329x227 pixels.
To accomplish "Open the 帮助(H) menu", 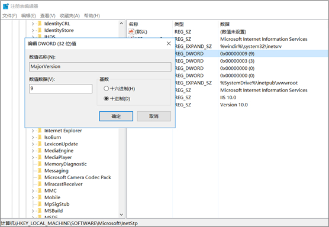I will [92, 16].
